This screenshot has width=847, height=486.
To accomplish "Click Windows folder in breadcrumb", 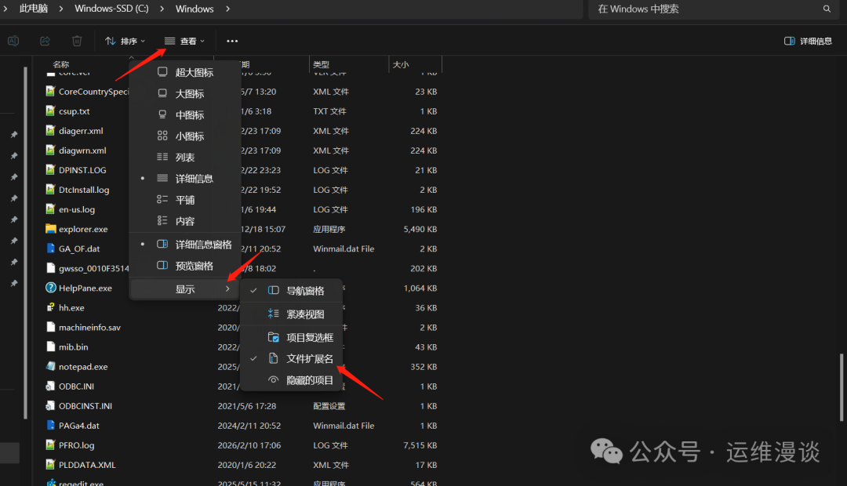I will point(194,9).
